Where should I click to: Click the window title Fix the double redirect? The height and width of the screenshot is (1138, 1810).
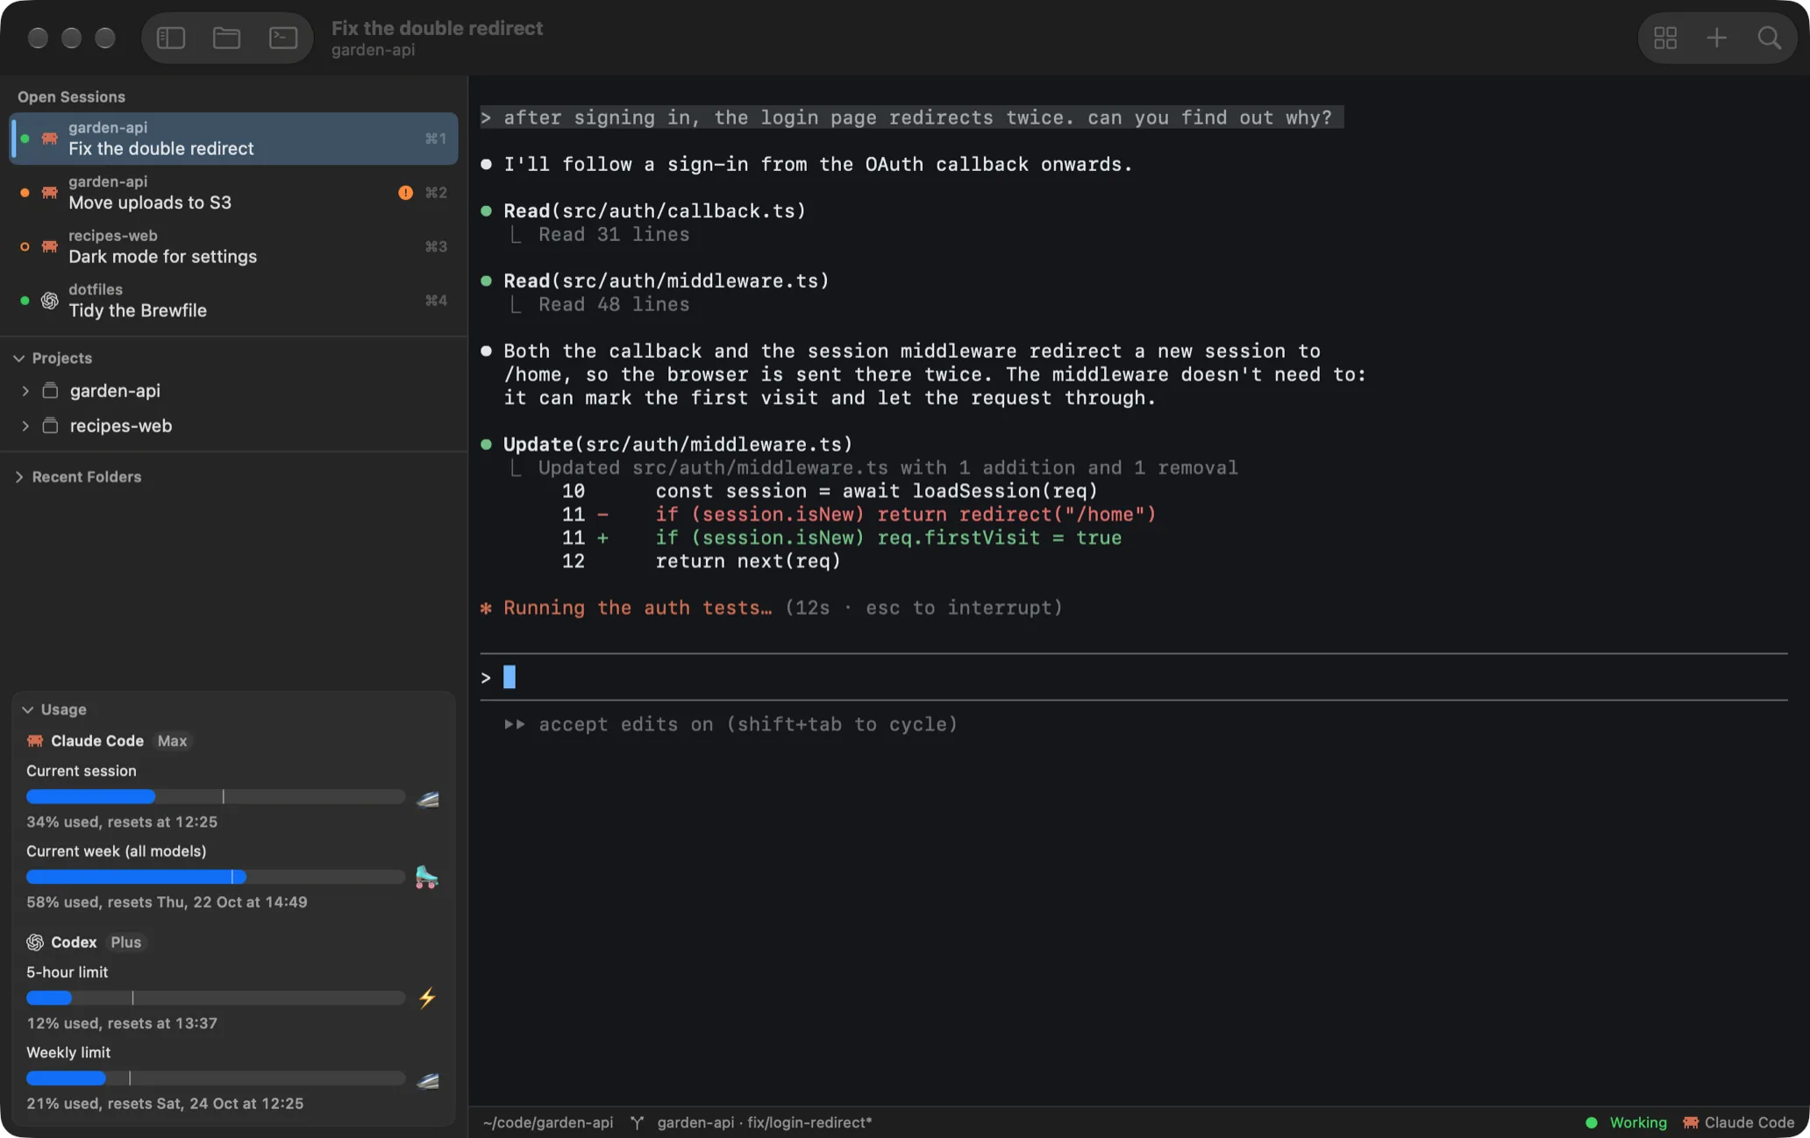pos(437,28)
